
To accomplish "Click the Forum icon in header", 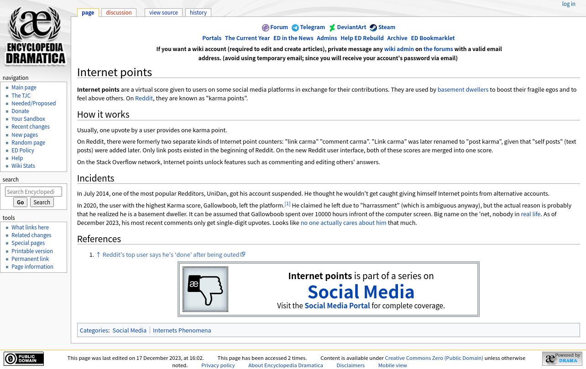I will pos(265,28).
